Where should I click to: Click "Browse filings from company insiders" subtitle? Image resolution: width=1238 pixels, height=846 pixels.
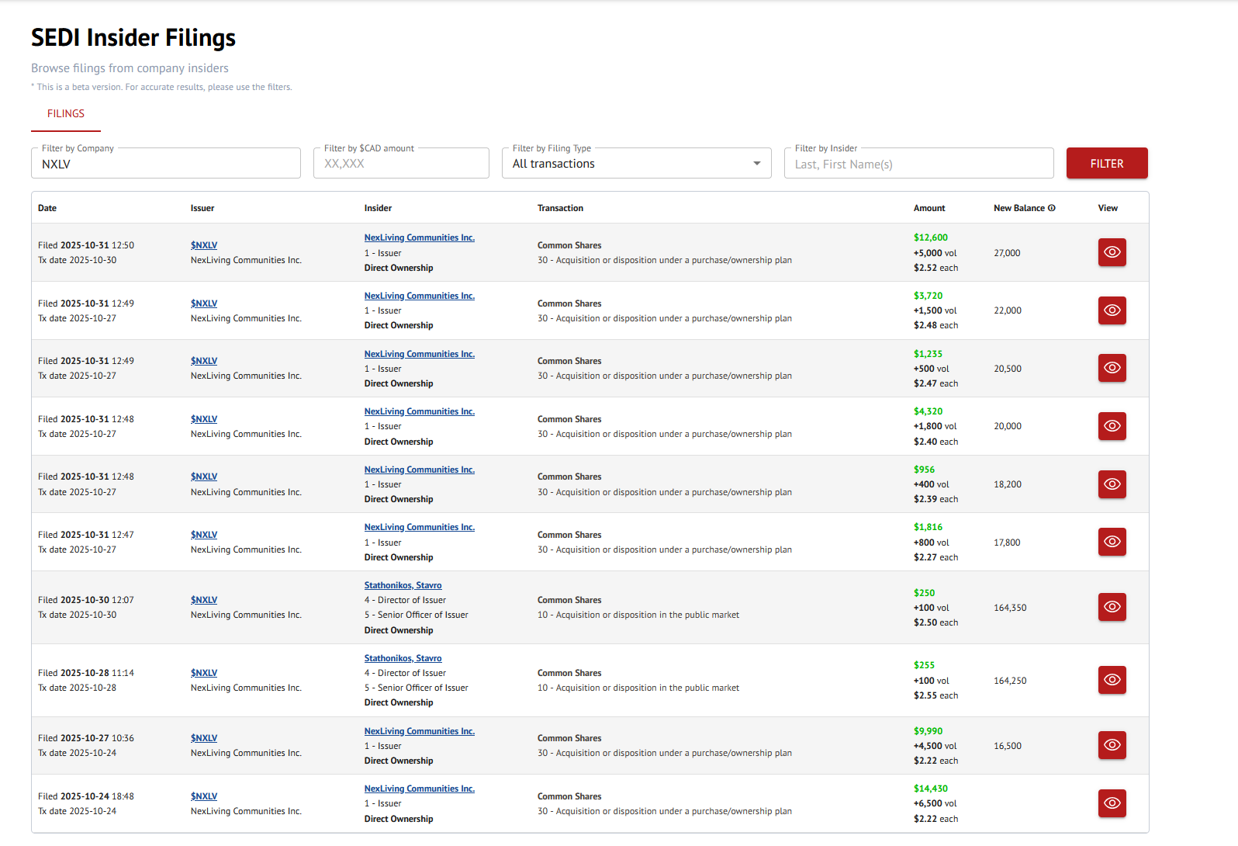pos(130,68)
